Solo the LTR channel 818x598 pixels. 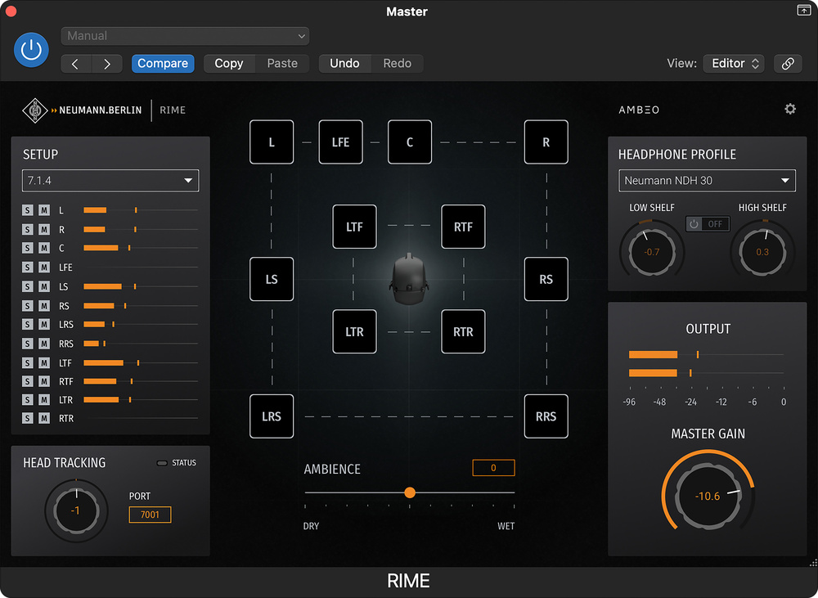click(x=28, y=400)
